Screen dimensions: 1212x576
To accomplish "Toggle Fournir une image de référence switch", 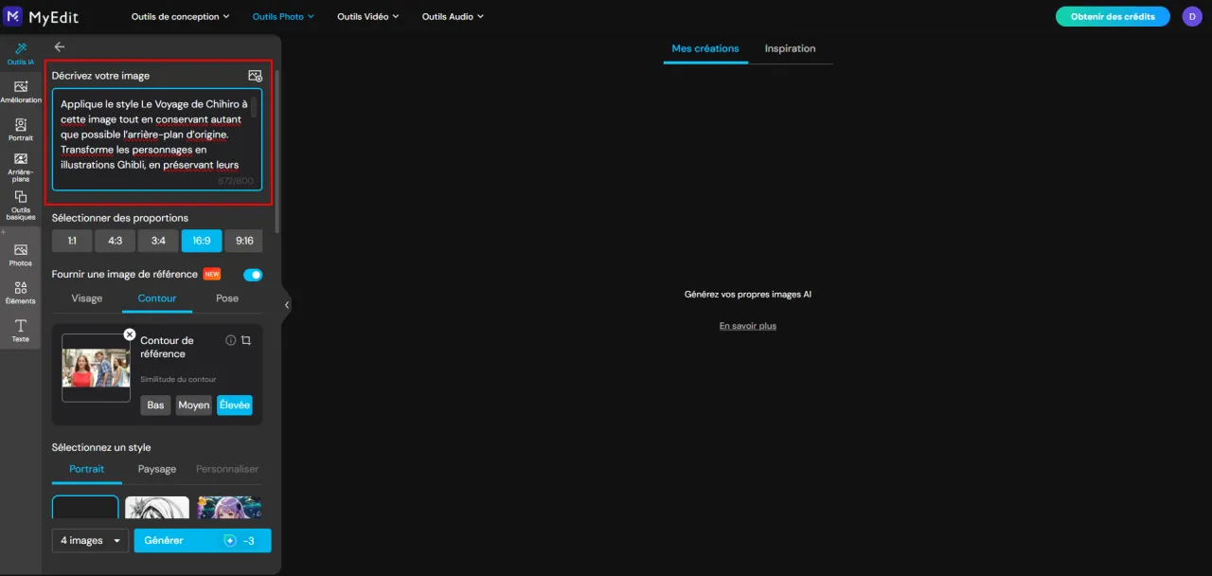I will [x=253, y=275].
